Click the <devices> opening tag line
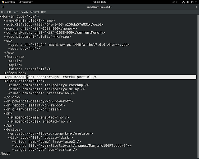 [x=13, y=129]
